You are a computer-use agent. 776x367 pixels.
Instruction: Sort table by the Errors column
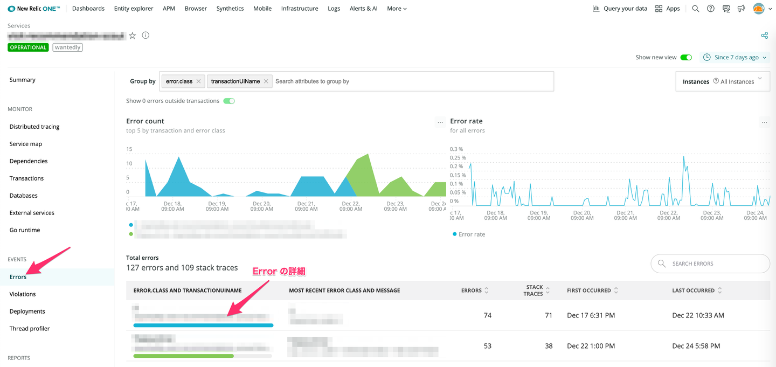(x=475, y=290)
